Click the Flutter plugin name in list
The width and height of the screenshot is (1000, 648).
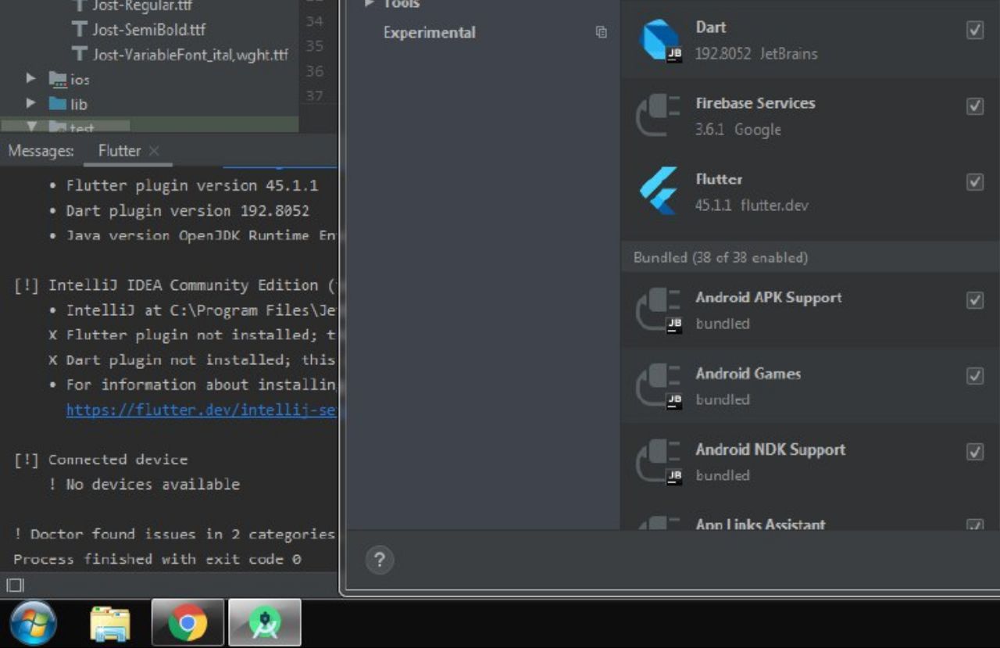click(x=719, y=179)
